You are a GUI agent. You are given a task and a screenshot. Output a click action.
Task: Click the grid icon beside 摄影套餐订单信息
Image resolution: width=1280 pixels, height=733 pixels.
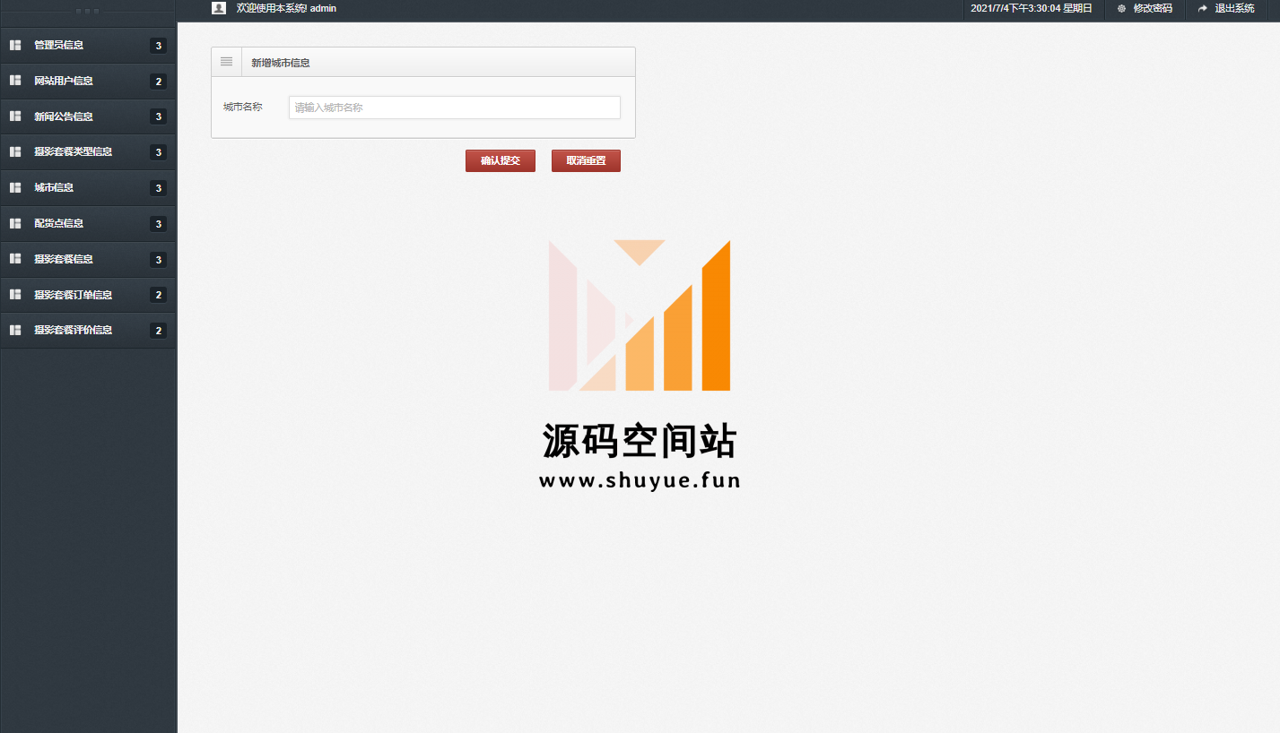point(15,295)
